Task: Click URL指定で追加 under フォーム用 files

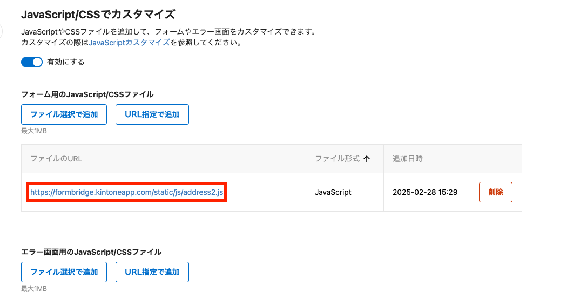Action: click(152, 114)
